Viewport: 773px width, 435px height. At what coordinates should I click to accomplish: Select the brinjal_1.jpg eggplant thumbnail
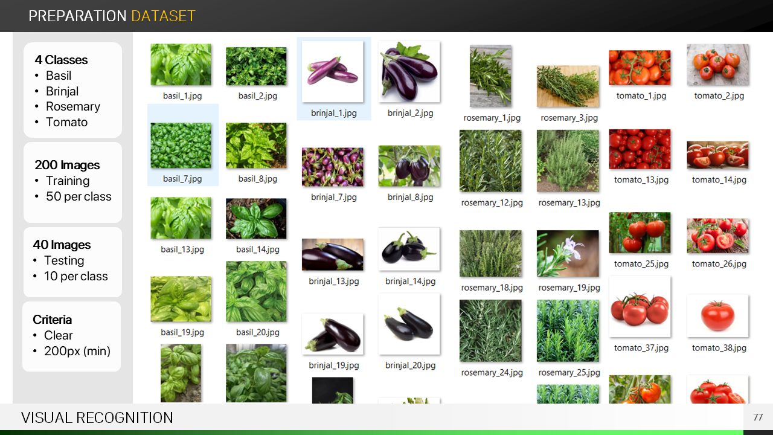(333, 72)
